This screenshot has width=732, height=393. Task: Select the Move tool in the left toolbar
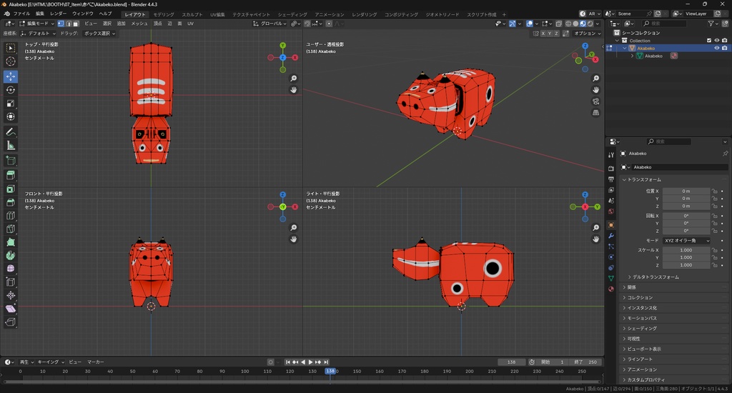pyautogui.click(x=11, y=76)
